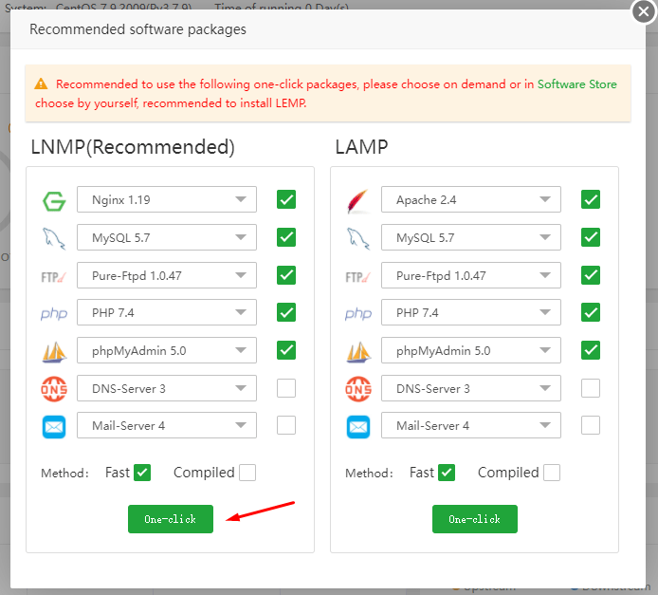Viewport: 658px width, 595px height.
Task: Open the Software Store link
Action: (576, 84)
